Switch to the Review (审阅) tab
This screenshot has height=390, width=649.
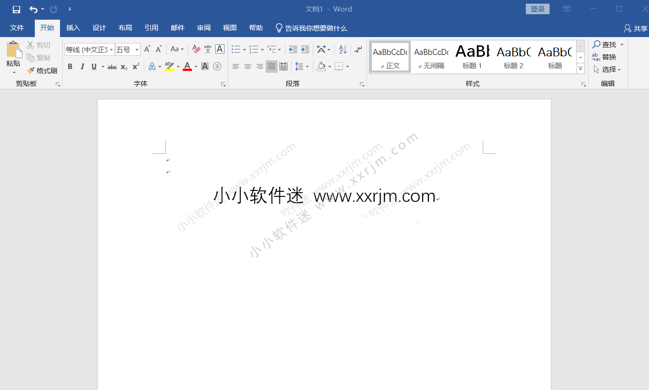[x=204, y=28]
